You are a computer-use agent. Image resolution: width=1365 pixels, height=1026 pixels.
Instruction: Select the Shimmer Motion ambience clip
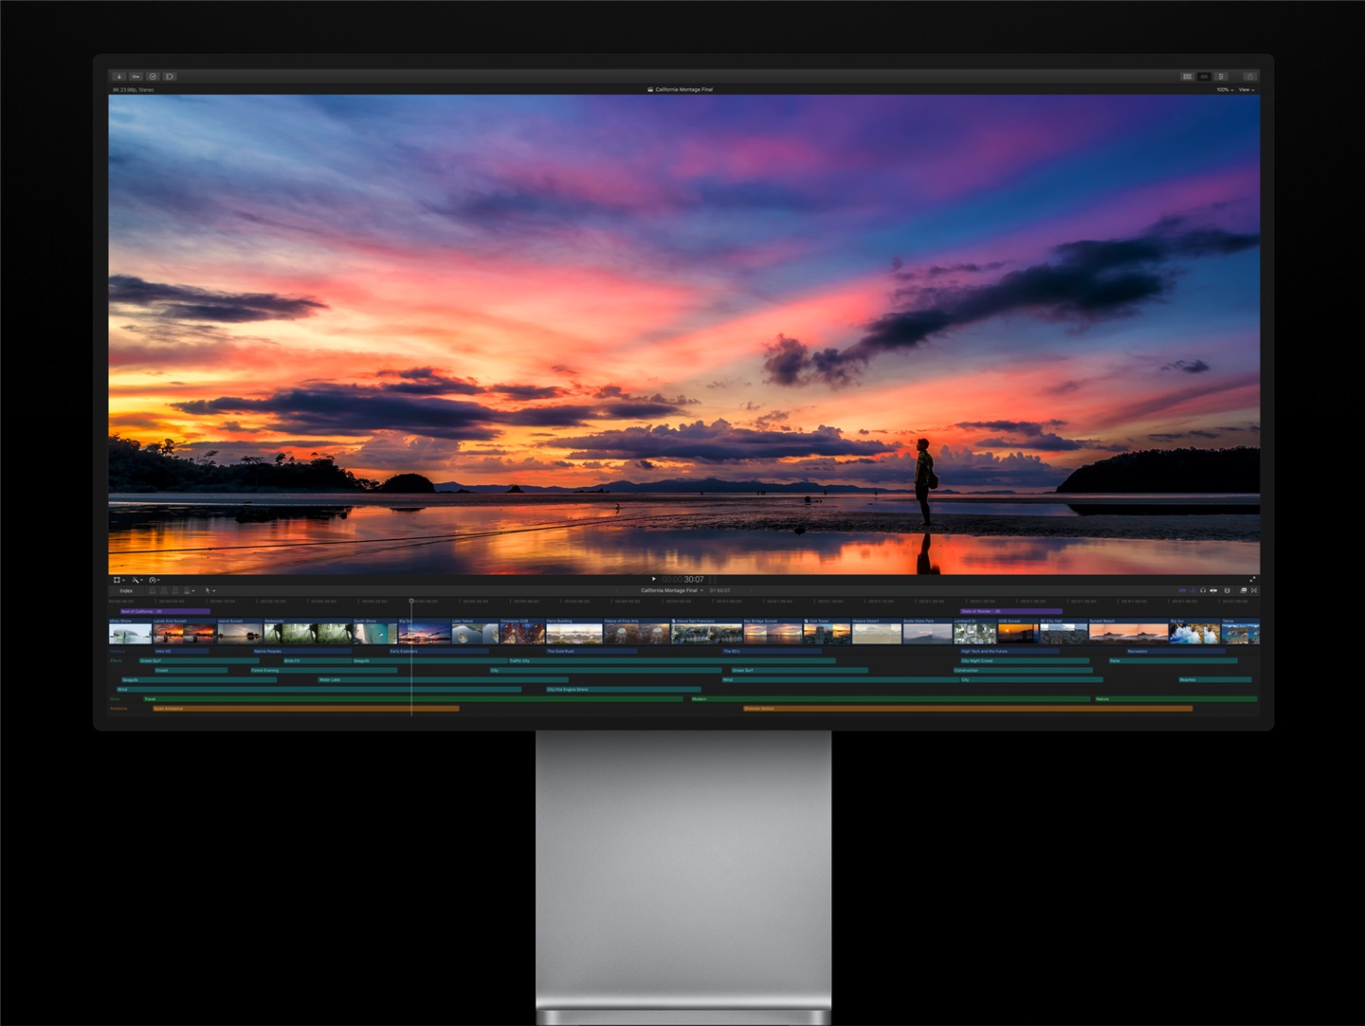point(968,709)
